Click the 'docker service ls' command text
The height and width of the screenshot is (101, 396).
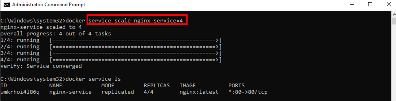click(x=93, y=79)
